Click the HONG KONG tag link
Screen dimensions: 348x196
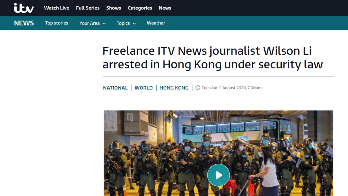pyautogui.click(x=174, y=88)
